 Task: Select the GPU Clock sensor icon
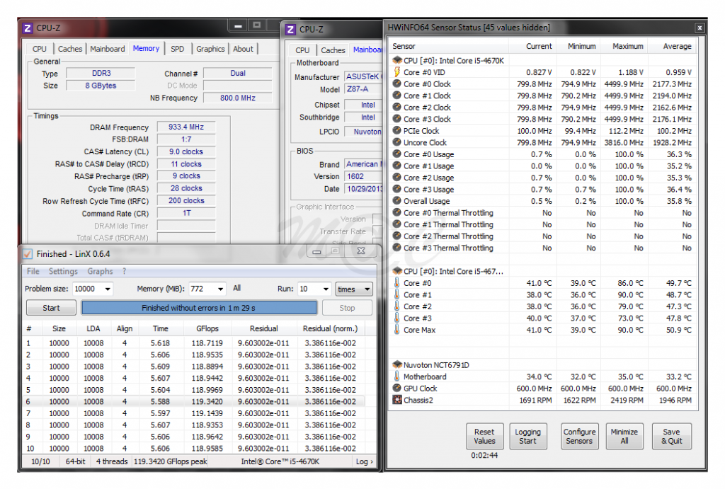point(396,388)
